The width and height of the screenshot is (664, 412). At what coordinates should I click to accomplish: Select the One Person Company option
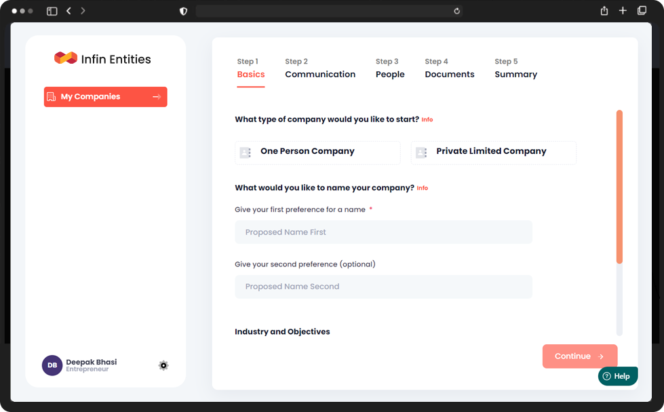[x=317, y=152]
